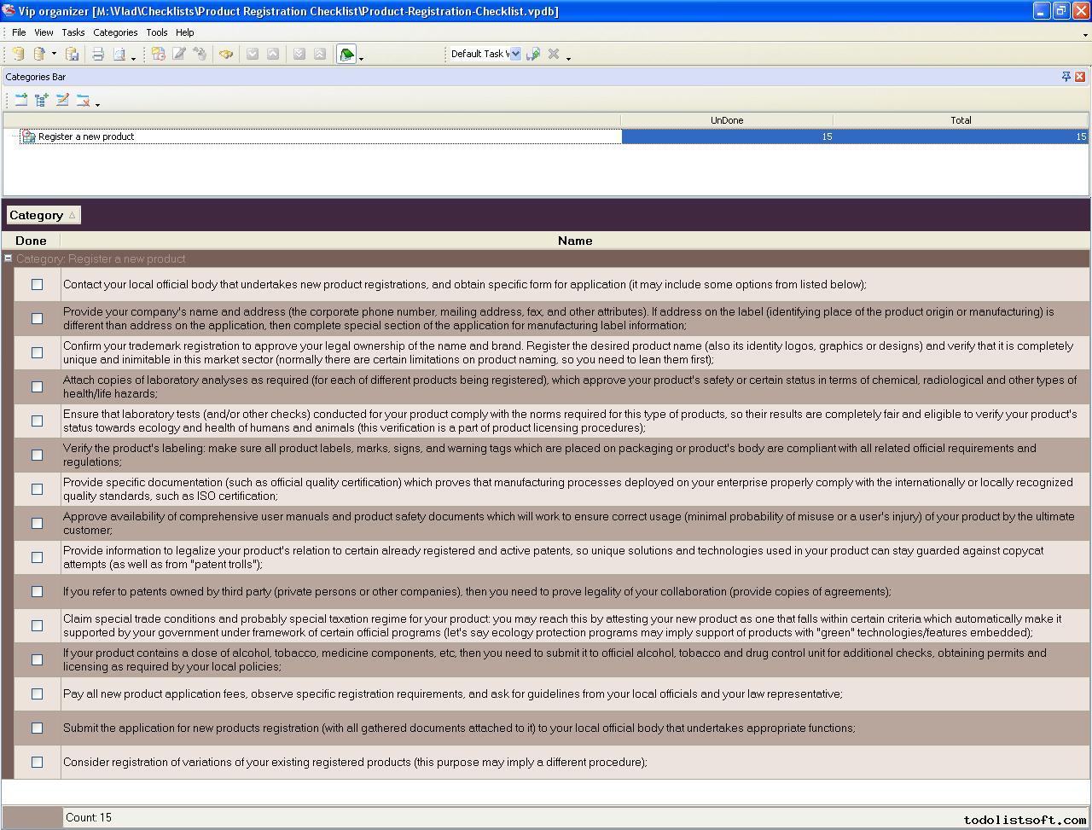Click the Edit Category icon

[62, 101]
